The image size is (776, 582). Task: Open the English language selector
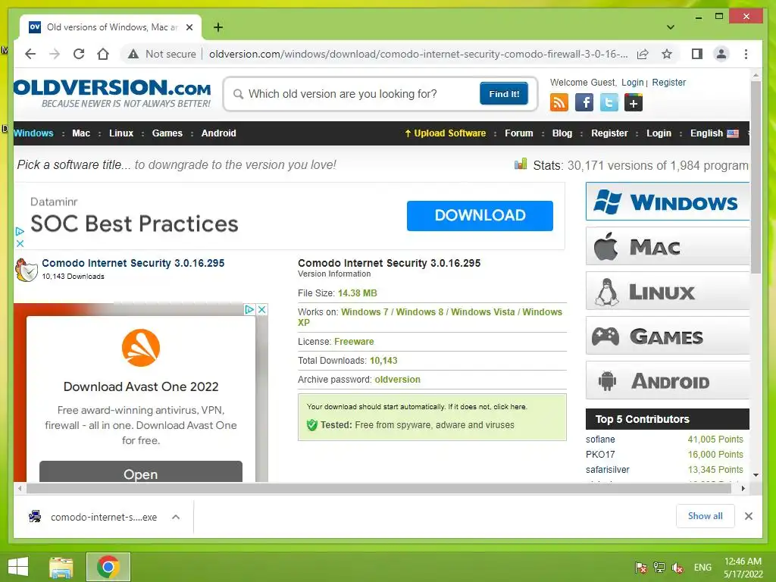click(714, 133)
